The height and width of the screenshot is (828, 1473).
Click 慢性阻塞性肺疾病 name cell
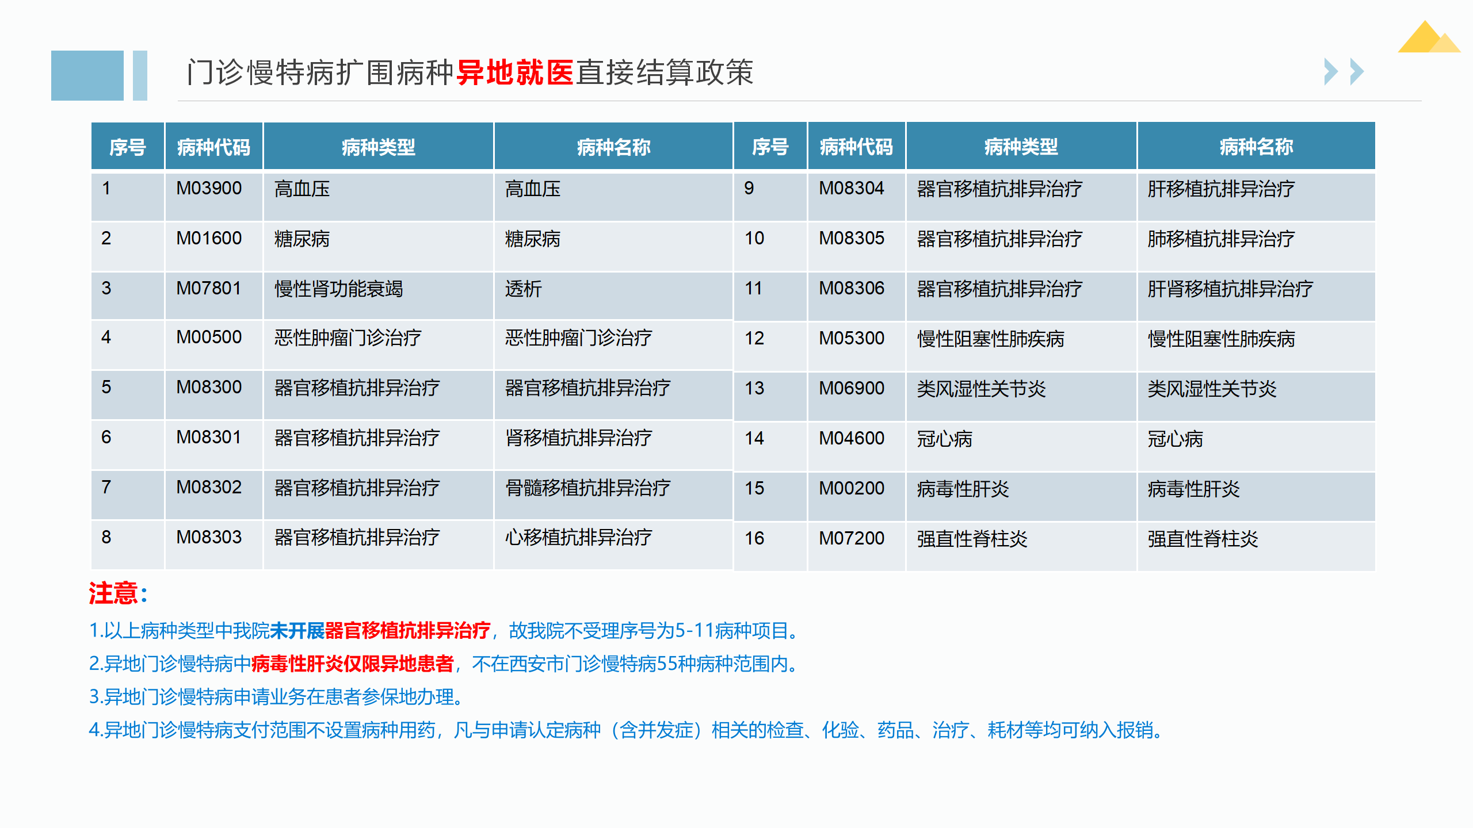point(1221,339)
